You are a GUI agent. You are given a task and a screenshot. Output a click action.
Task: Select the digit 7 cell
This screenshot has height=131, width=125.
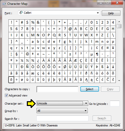pos(22,29)
